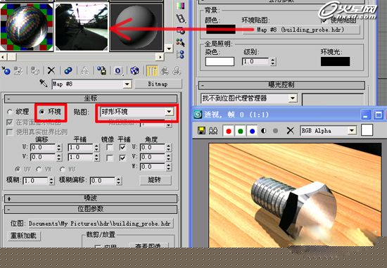Click the building_probe.hdr bitmap path button
Image resolution: width=387 pixels, height=268 pixels.
[x=101, y=224]
